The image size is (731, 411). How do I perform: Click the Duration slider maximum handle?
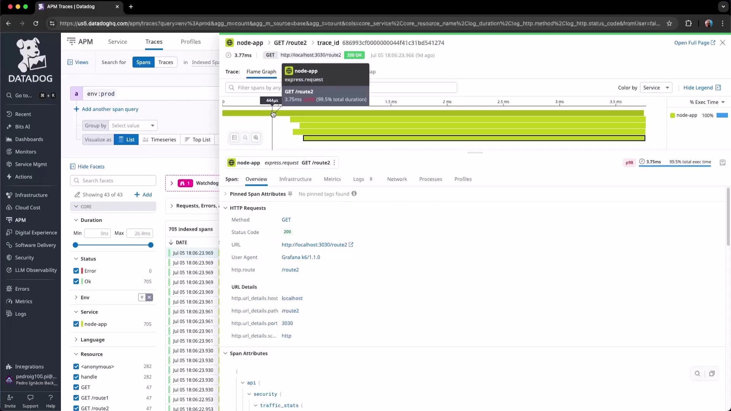coord(151,245)
